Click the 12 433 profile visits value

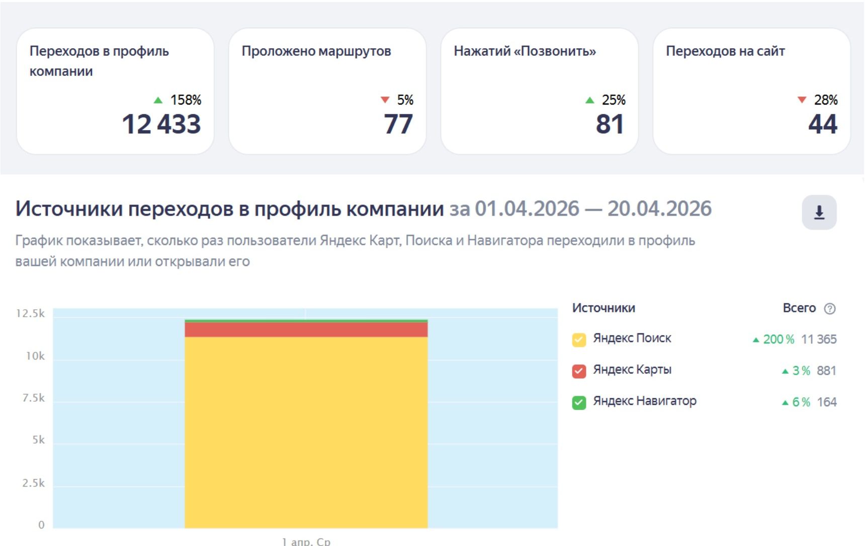[161, 124]
